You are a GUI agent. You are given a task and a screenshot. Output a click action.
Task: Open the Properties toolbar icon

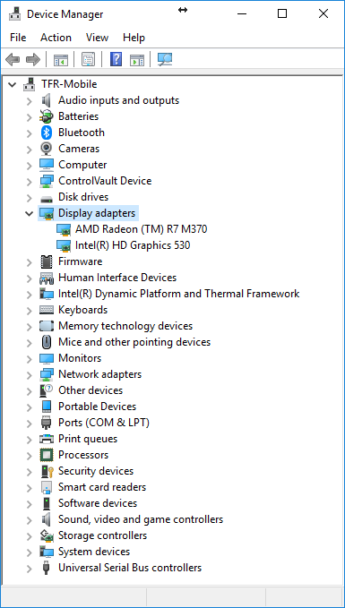[89, 60]
